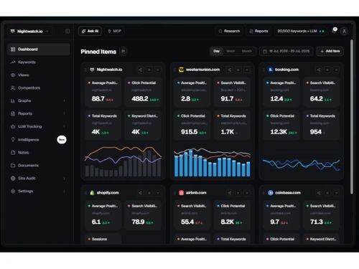Click the calendar icon in date range

coord(265,52)
